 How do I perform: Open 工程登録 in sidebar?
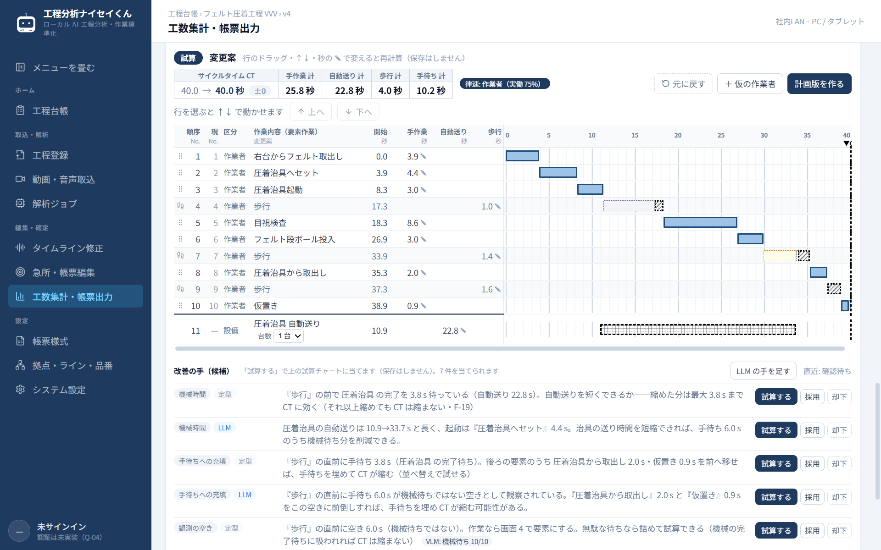pos(76,155)
